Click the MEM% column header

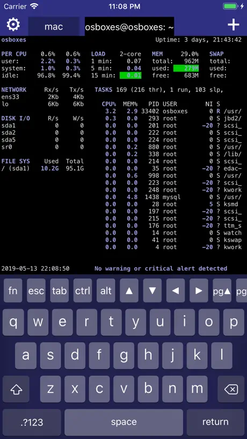pos(130,104)
